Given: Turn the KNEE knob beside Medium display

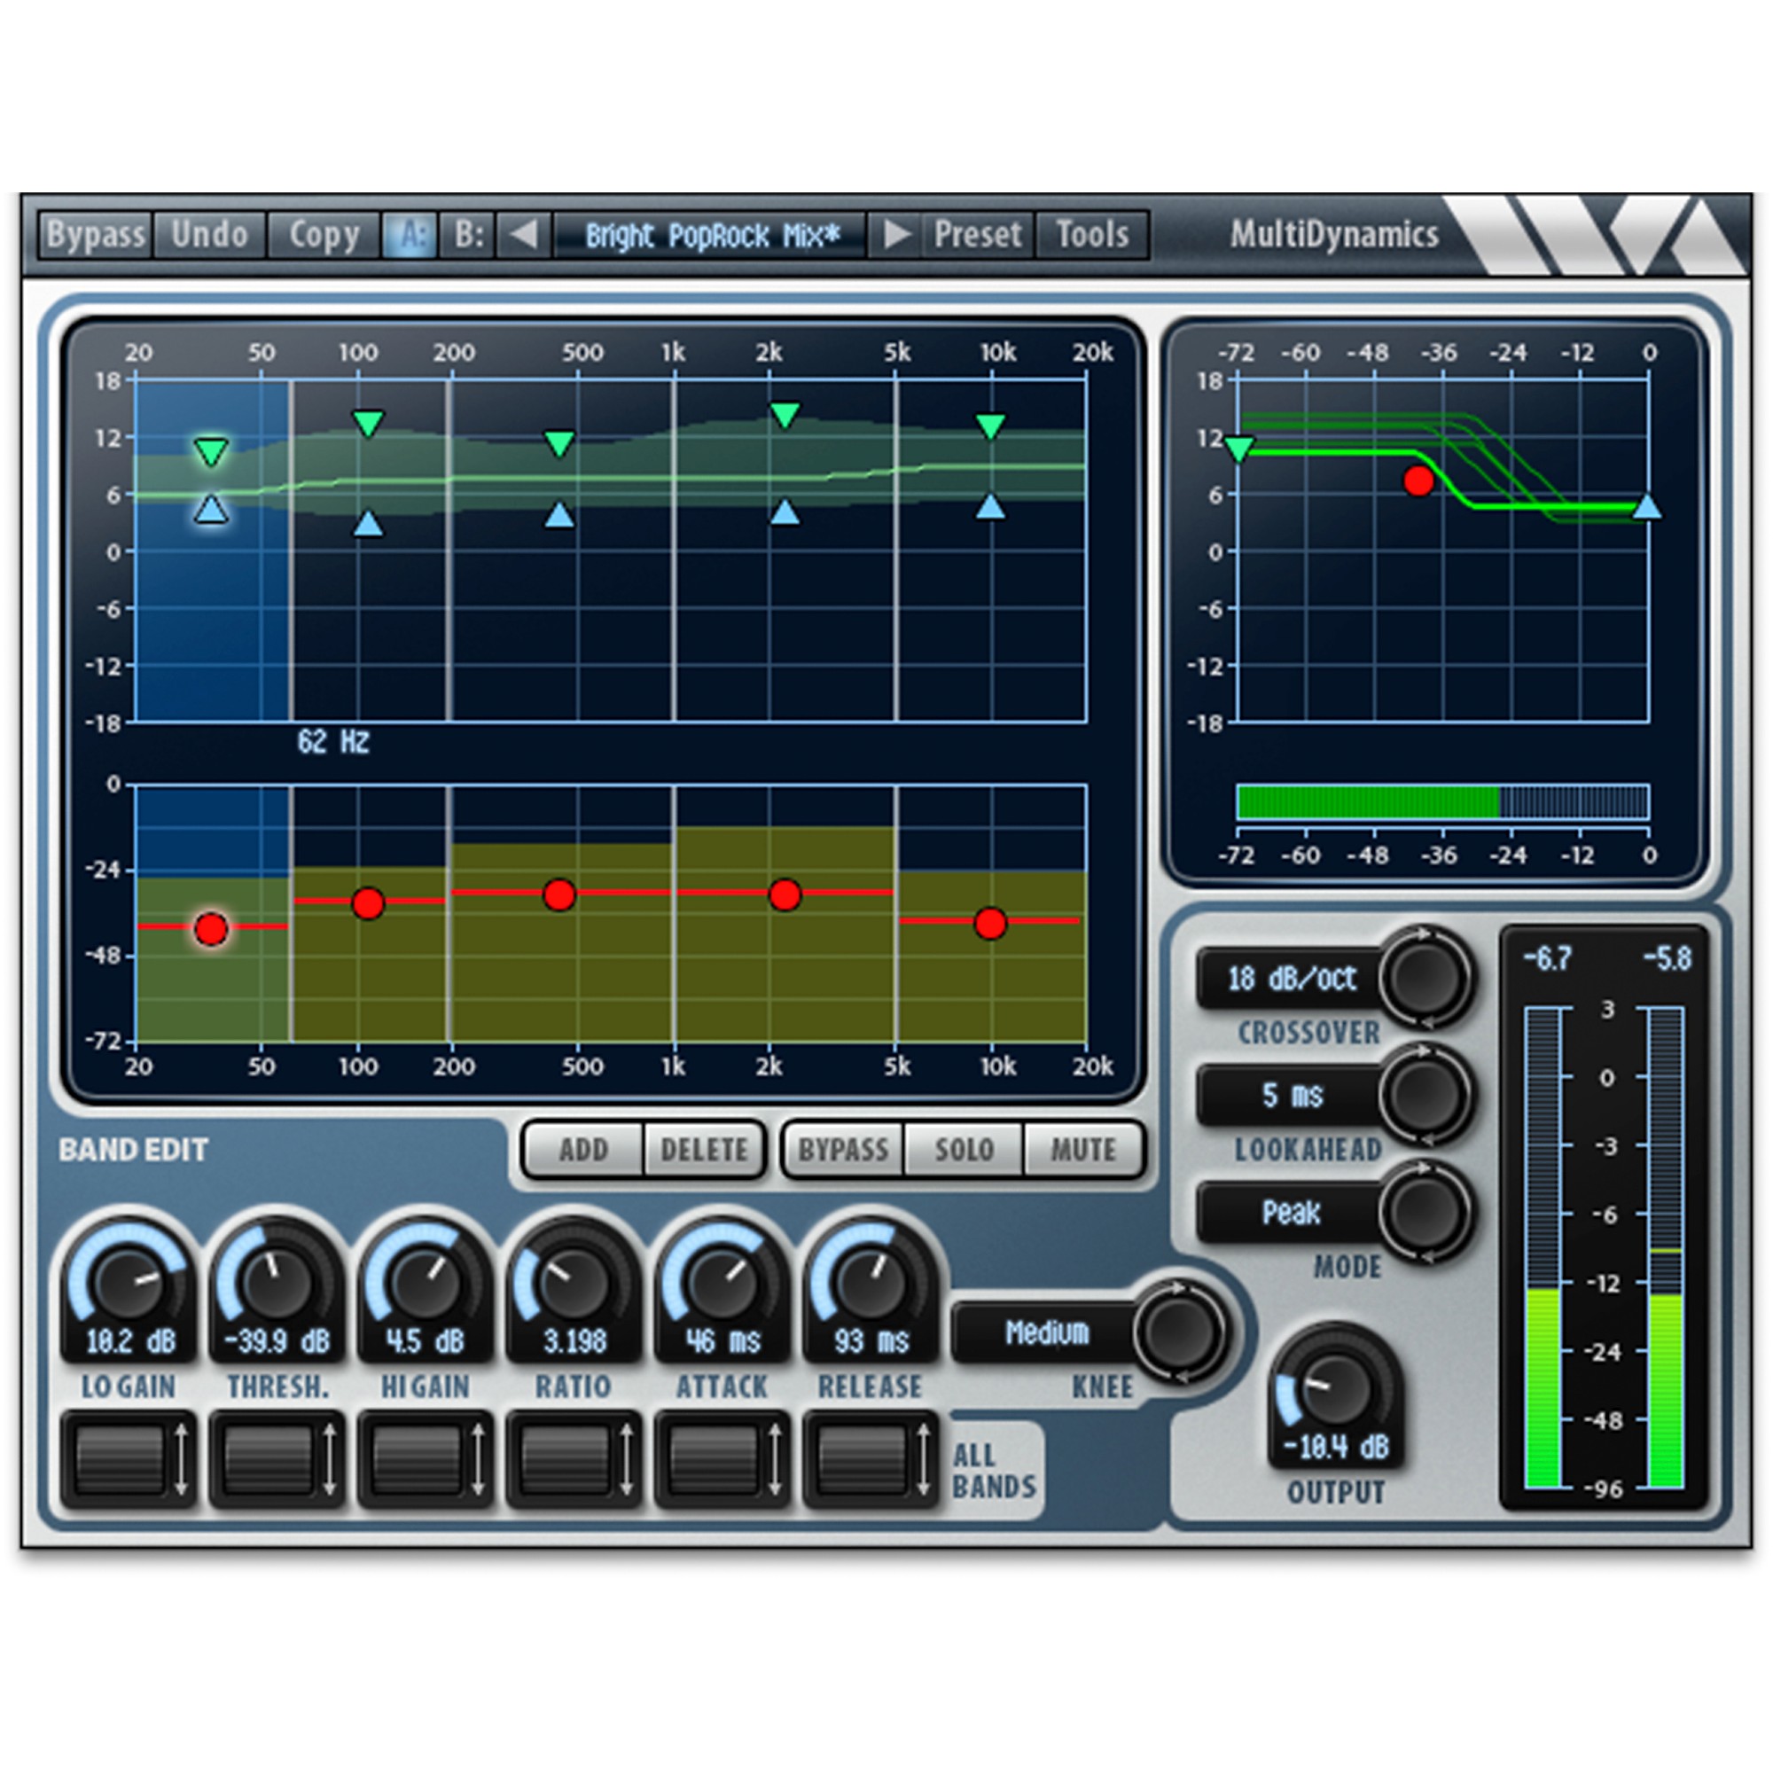Looking at the screenshot, I should coord(1179,1335).
